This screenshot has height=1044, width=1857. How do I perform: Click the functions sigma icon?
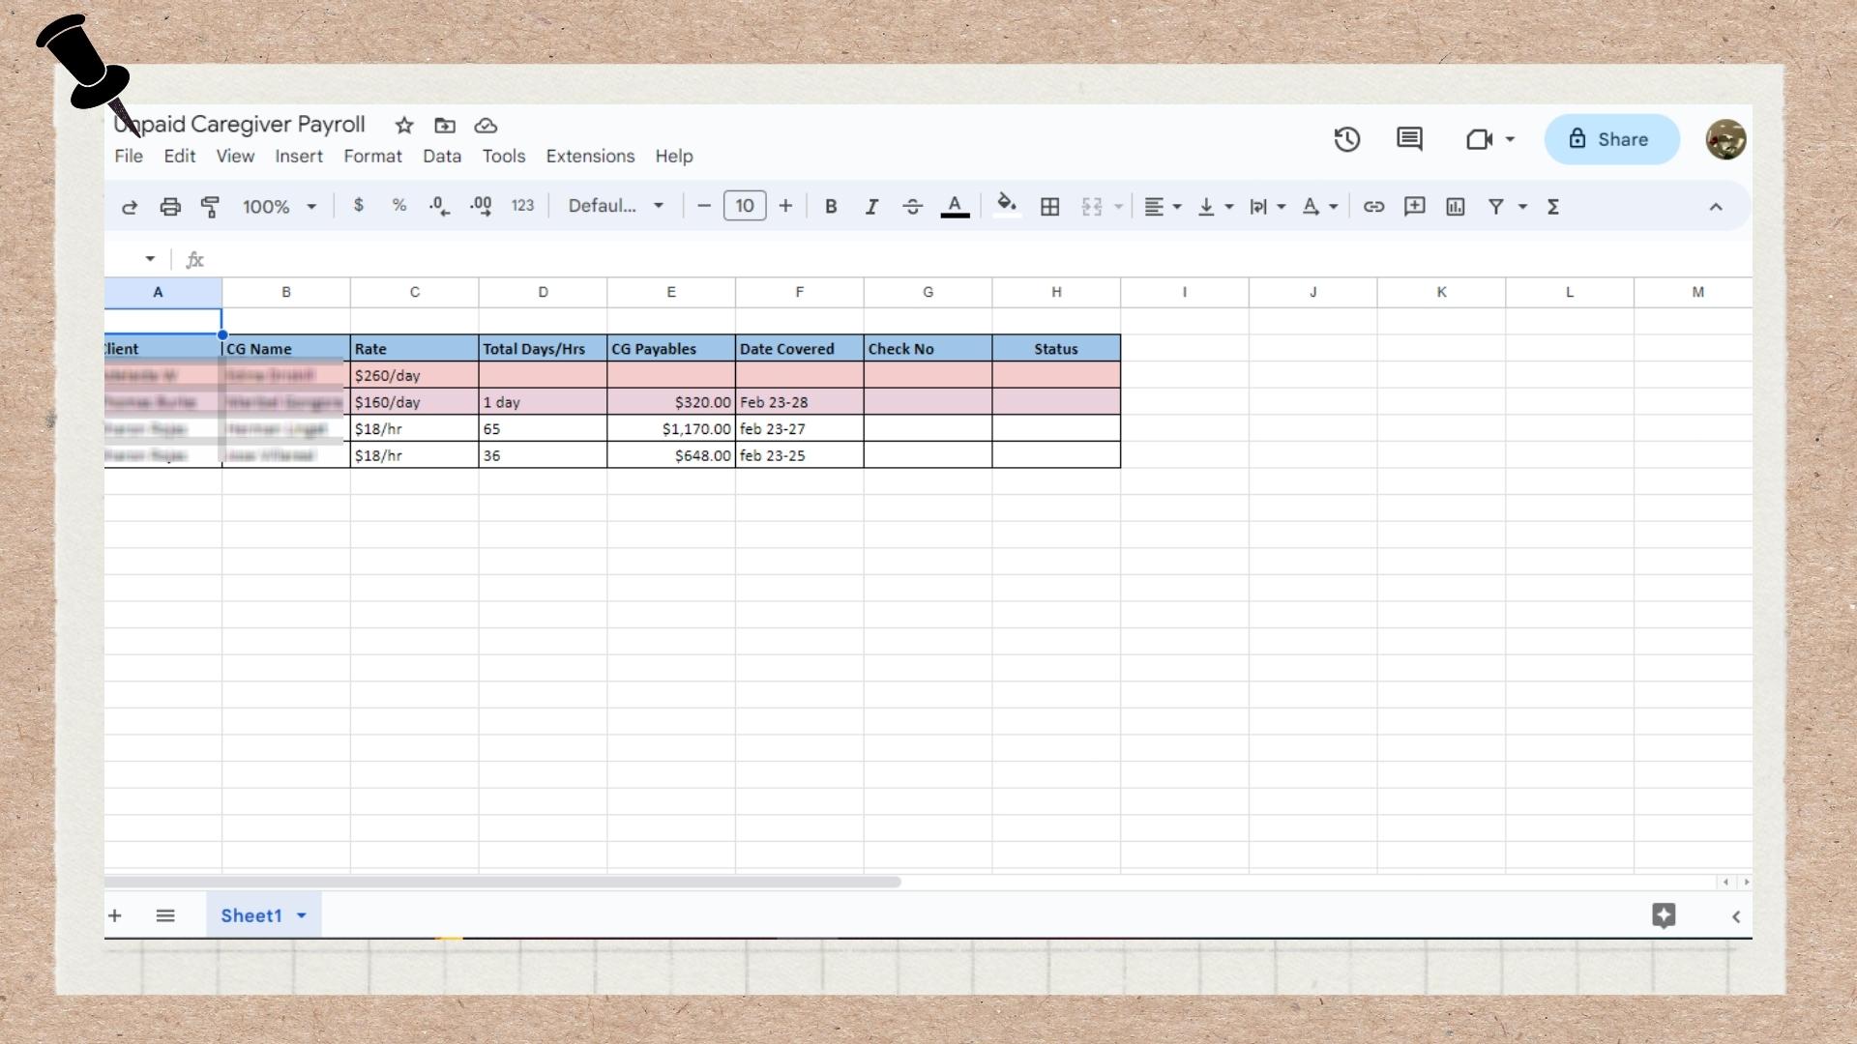click(1553, 207)
